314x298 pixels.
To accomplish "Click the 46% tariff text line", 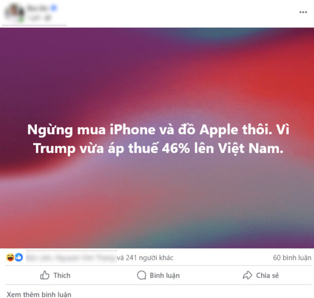I will 158,148.
